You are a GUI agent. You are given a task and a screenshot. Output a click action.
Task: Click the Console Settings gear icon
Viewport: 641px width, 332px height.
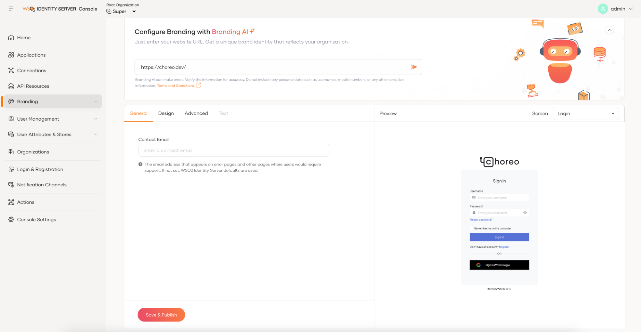click(11, 220)
